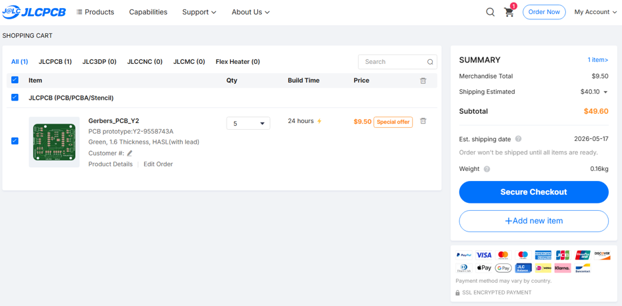Click help icon next to Est. shipping date
Image resolution: width=622 pixels, height=306 pixels.
pos(518,139)
